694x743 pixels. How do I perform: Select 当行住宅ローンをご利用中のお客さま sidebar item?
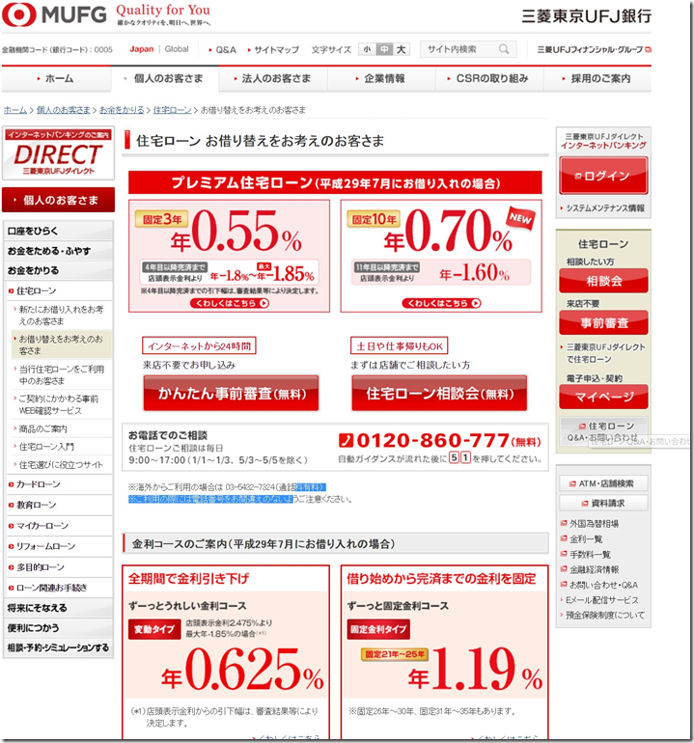pyautogui.click(x=61, y=374)
